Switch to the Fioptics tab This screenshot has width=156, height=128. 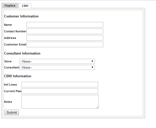pos(10,6)
